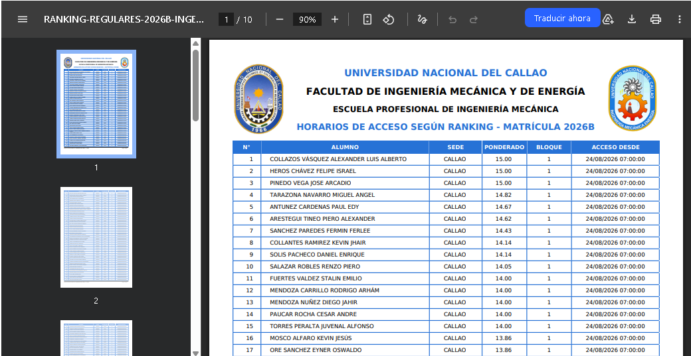Click the BLOQUE column header
Image resolution: width=691 pixels, height=356 pixels.
[x=549, y=147]
